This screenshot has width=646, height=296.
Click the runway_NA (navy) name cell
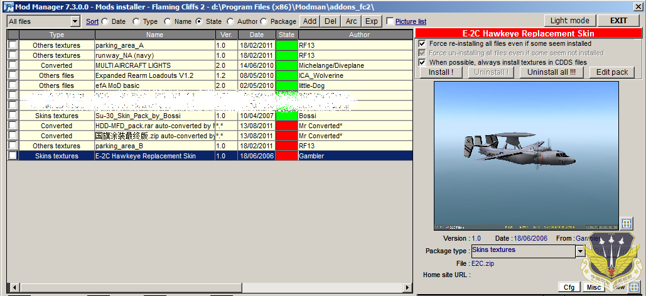coord(155,55)
